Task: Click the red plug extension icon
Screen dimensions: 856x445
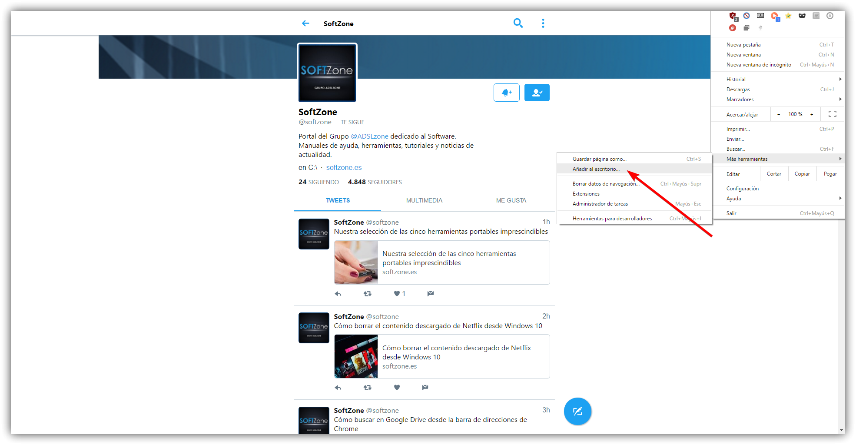Action: (733, 28)
